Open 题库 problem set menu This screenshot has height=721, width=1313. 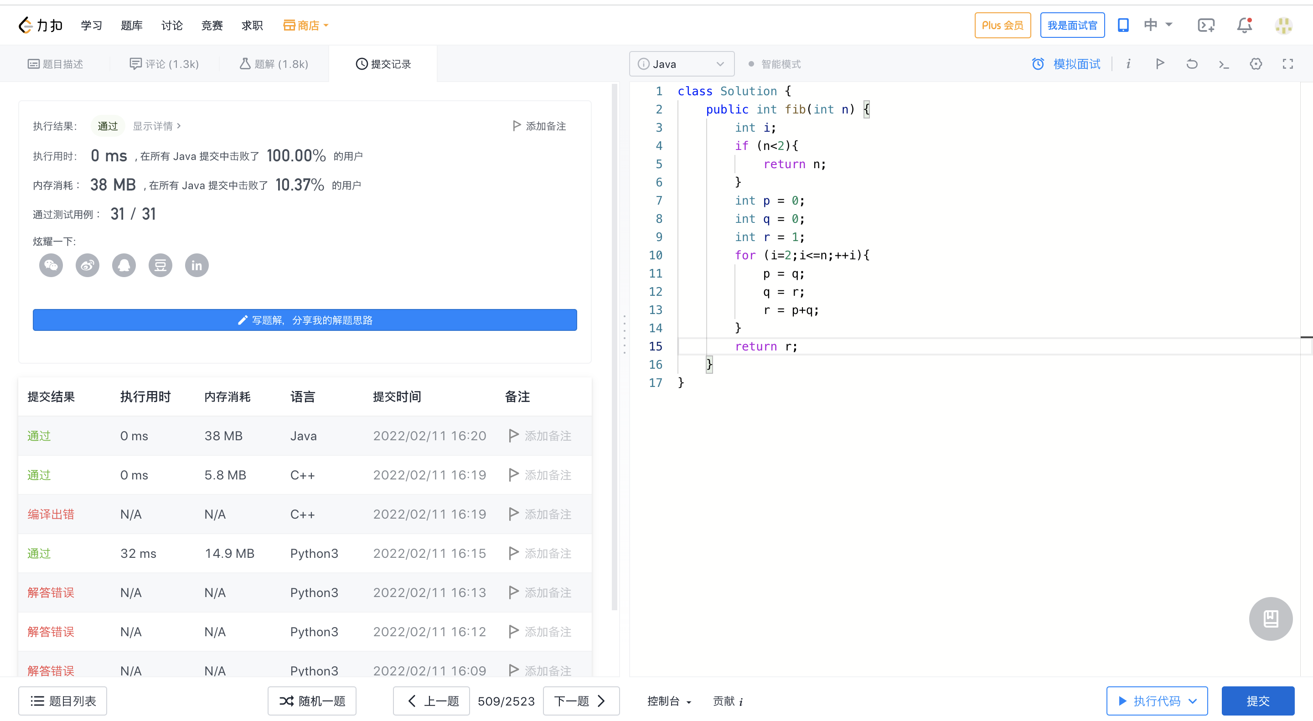click(x=131, y=25)
